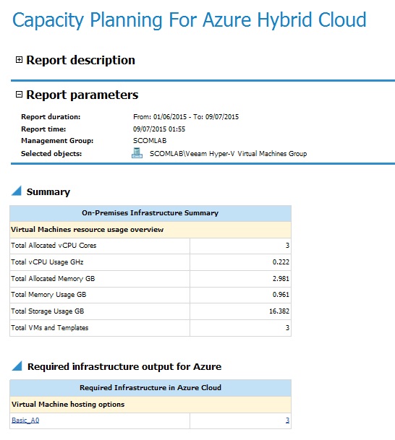Click the Report parameters heading
The image size is (395, 440).
tap(82, 95)
